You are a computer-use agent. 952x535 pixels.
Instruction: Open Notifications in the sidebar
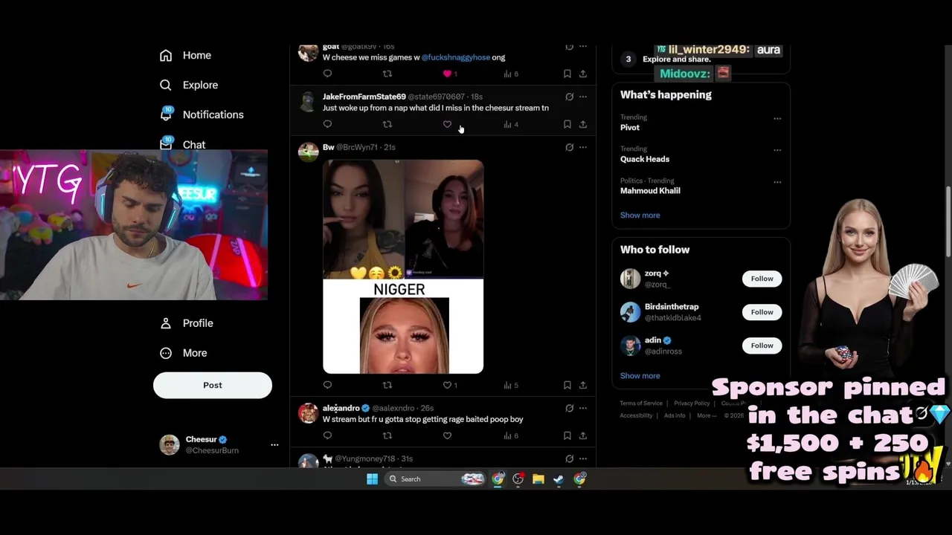pyautogui.click(x=202, y=115)
